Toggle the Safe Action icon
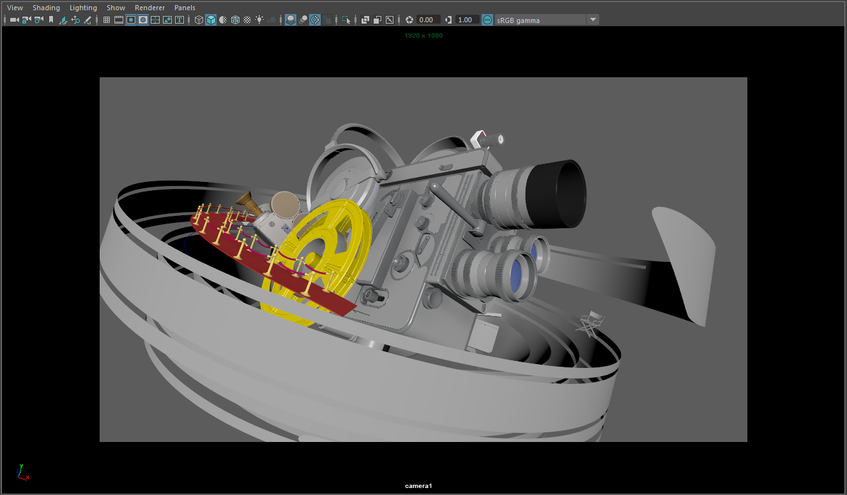This screenshot has width=847, height=495. tap(167, 20)
